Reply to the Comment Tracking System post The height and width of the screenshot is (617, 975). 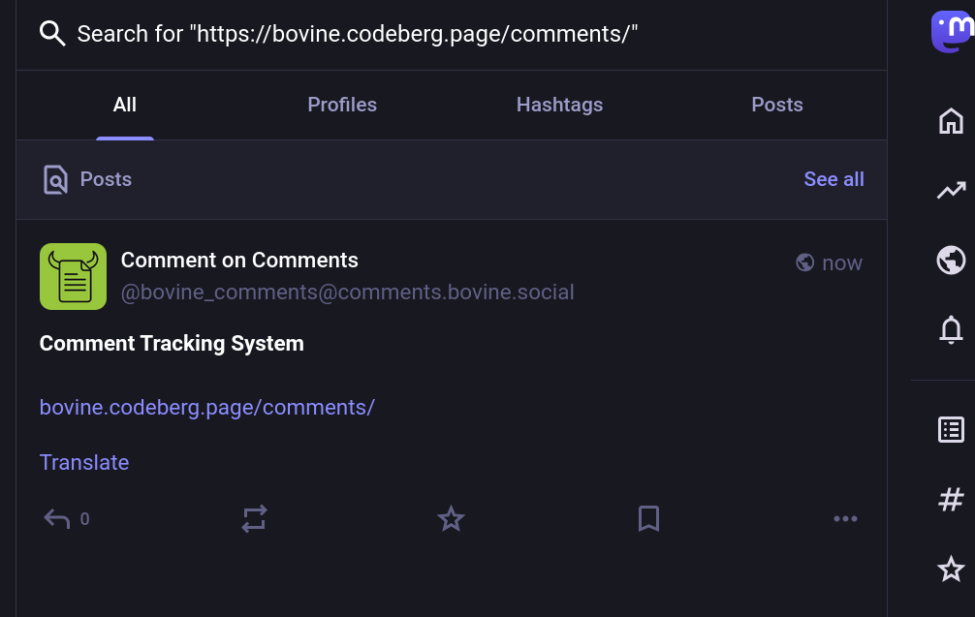(x=57, y=519)
